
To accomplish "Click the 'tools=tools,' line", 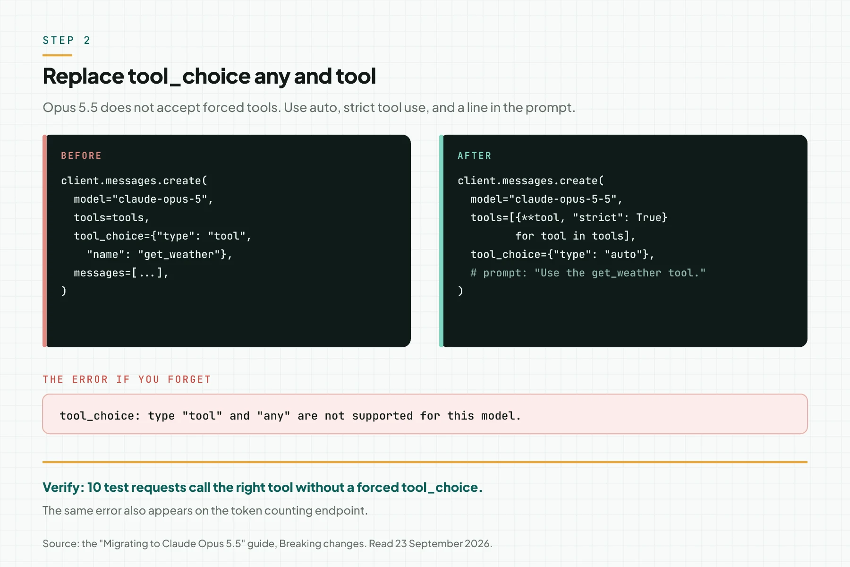I will (x=111, y=218).
